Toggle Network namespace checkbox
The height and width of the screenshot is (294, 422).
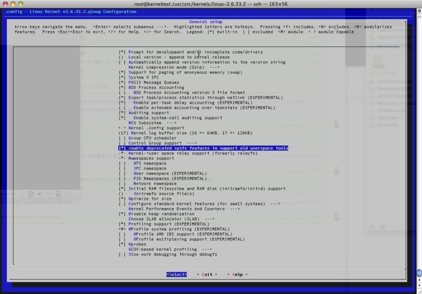point(122,183)
